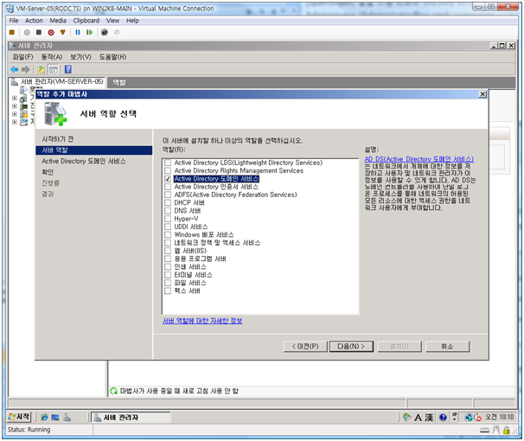524x441 pixels.
Task: Open the Clipboard menu
Action: [x=86, y=21]
